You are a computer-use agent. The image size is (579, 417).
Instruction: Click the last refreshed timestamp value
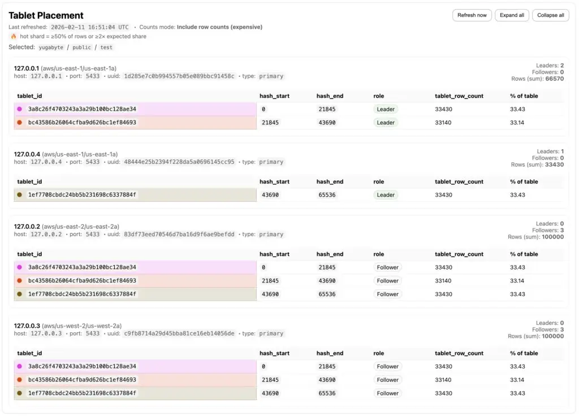[x=90, y=27]
